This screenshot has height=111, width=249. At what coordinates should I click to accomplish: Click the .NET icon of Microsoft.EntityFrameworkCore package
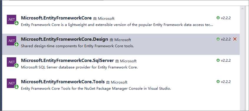tap(11, 19)
